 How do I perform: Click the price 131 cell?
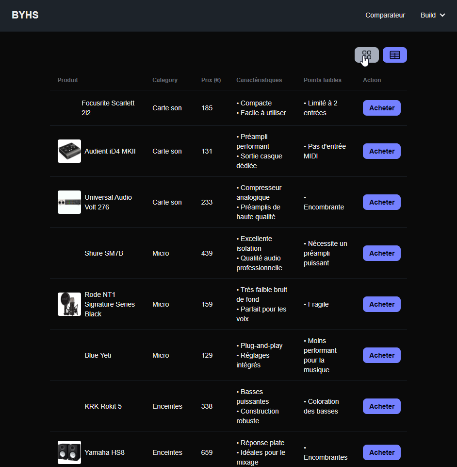[x=207, y=151]
